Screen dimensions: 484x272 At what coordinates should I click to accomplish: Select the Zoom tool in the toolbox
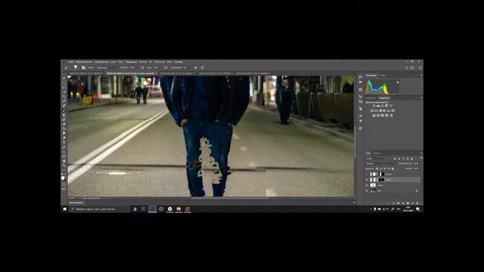coord(64,165)
